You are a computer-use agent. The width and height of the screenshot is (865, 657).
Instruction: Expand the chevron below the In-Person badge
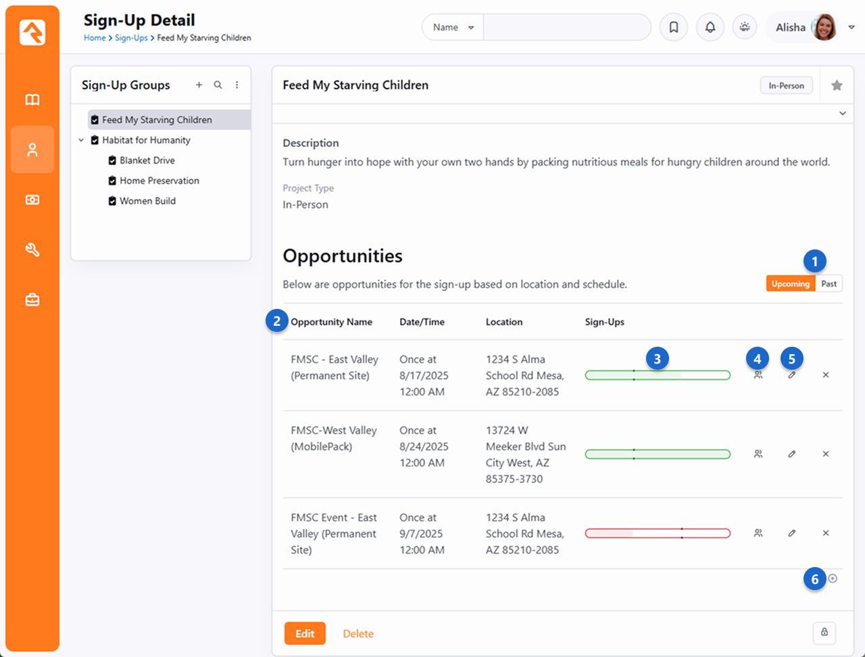[843, 114]
